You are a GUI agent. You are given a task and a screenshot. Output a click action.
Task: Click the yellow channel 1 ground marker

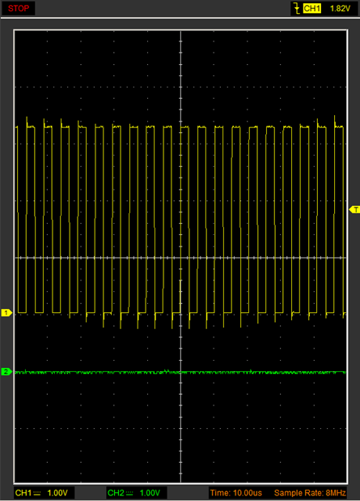tap(6, 313)
